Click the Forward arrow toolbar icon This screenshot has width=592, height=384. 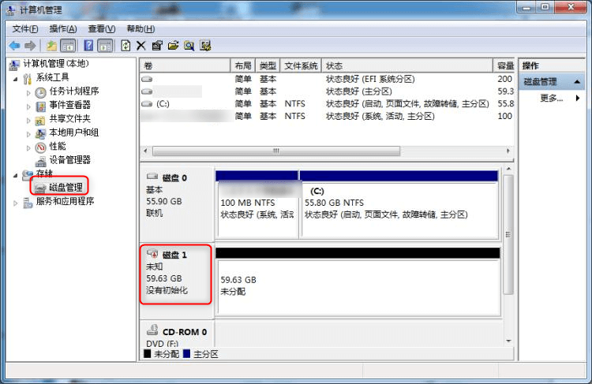(x=30, y=46)
